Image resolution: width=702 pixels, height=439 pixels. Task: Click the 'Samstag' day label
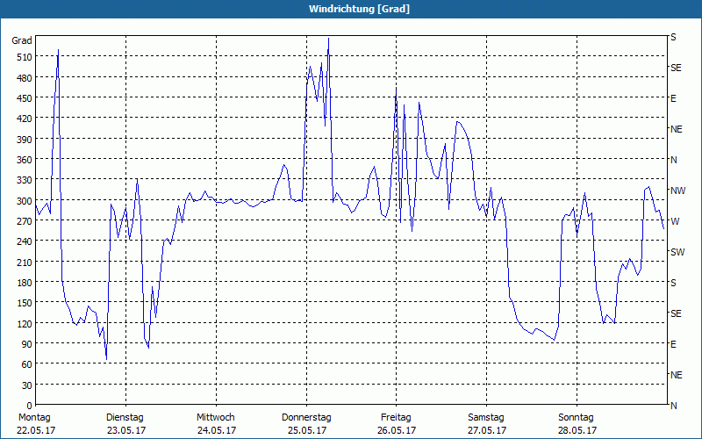coord(486,418)
